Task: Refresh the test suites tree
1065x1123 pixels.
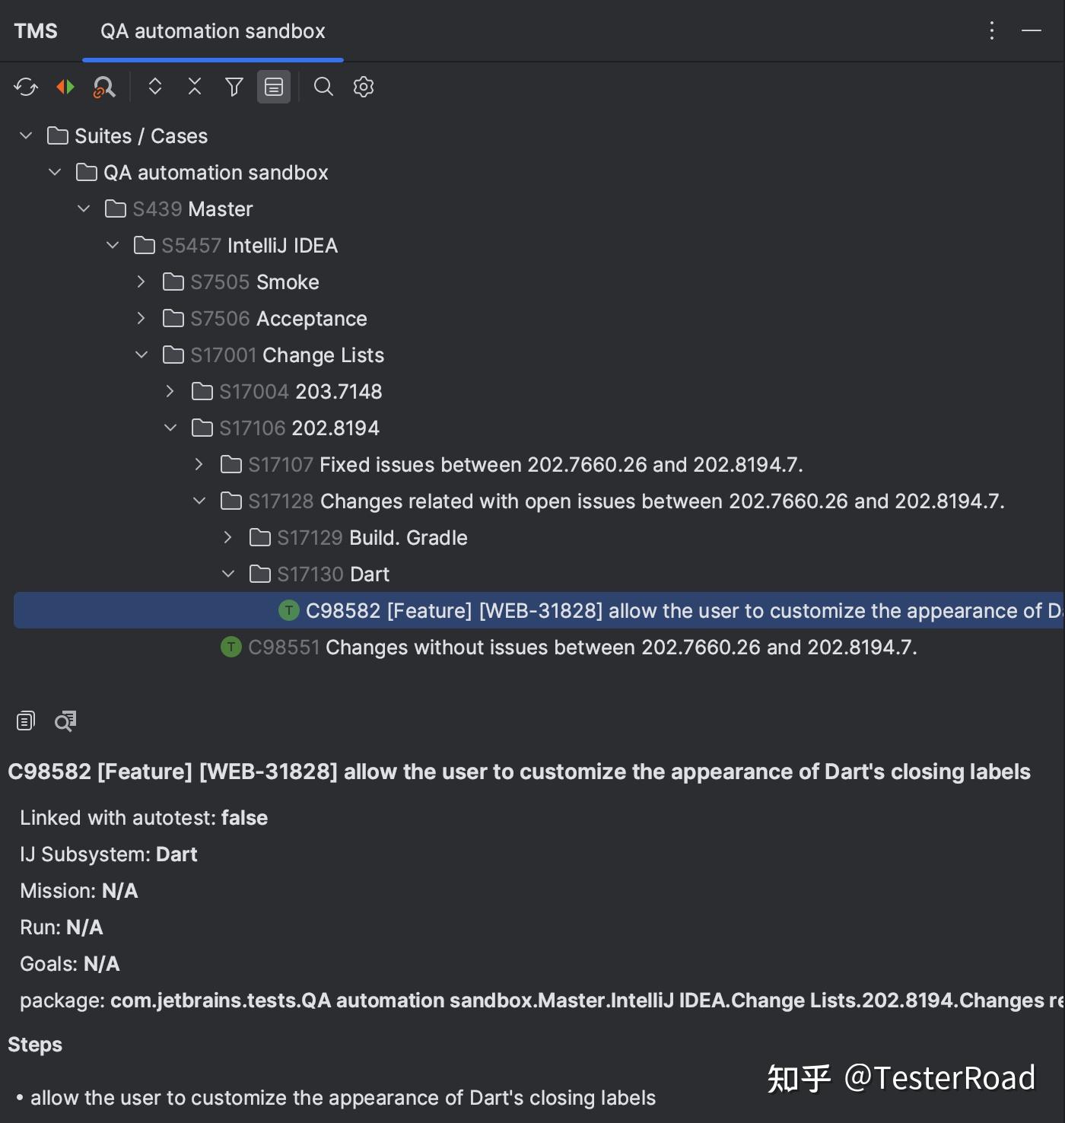Action: [25, 87]
